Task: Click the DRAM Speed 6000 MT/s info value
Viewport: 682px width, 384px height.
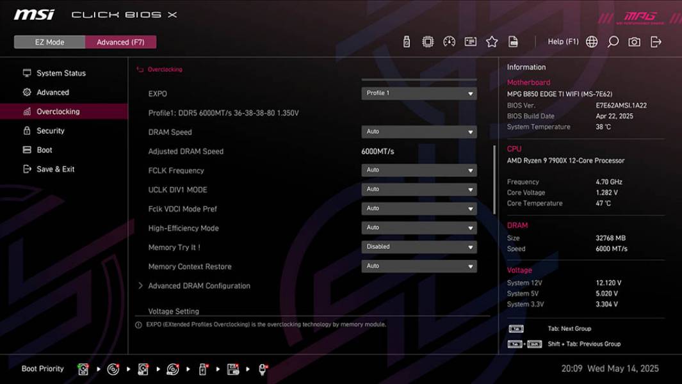Action: pyautogui.click(x=612, y=249)
